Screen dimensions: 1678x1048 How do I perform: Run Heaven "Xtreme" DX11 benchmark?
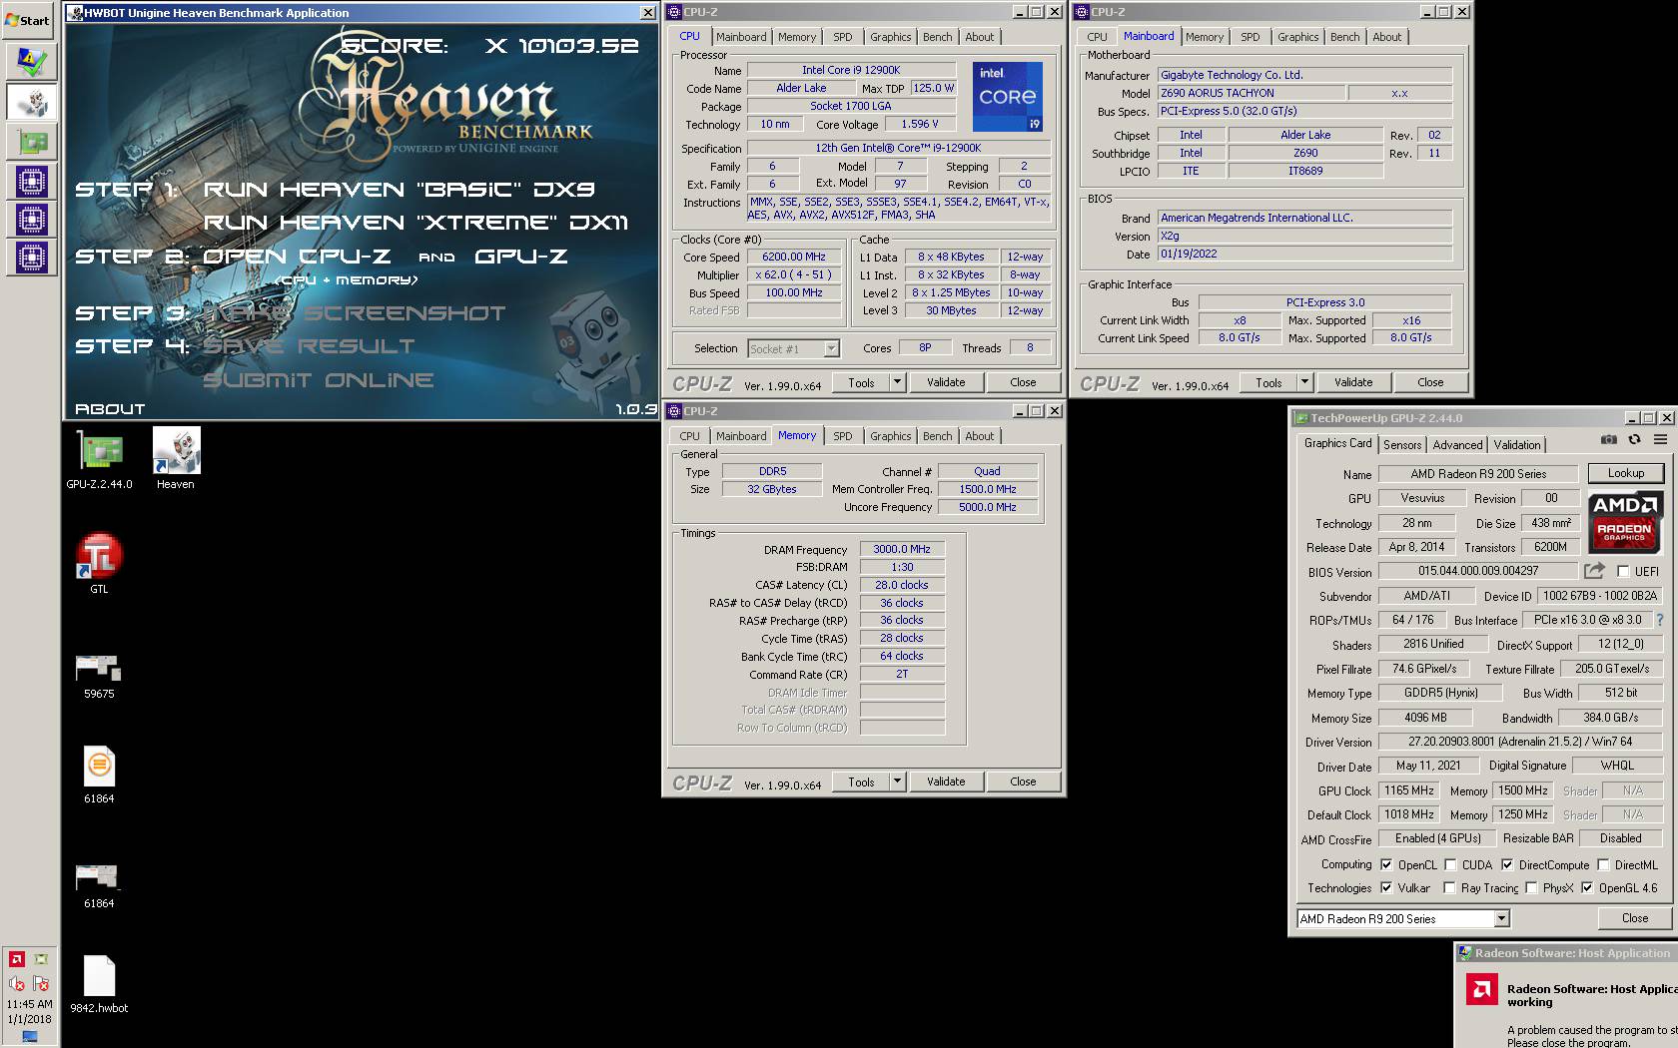click(417, 223)
